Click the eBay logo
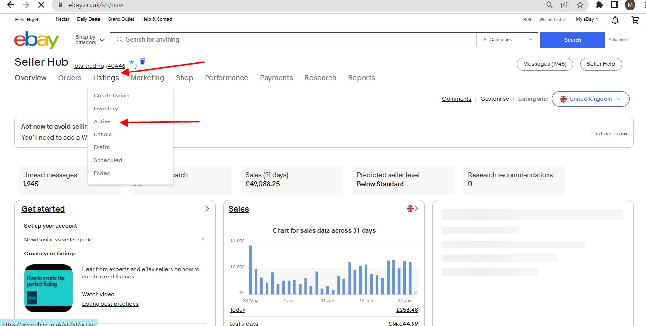Image resolution: width=646 pixels, height=326 pixels. click(37, 40)
